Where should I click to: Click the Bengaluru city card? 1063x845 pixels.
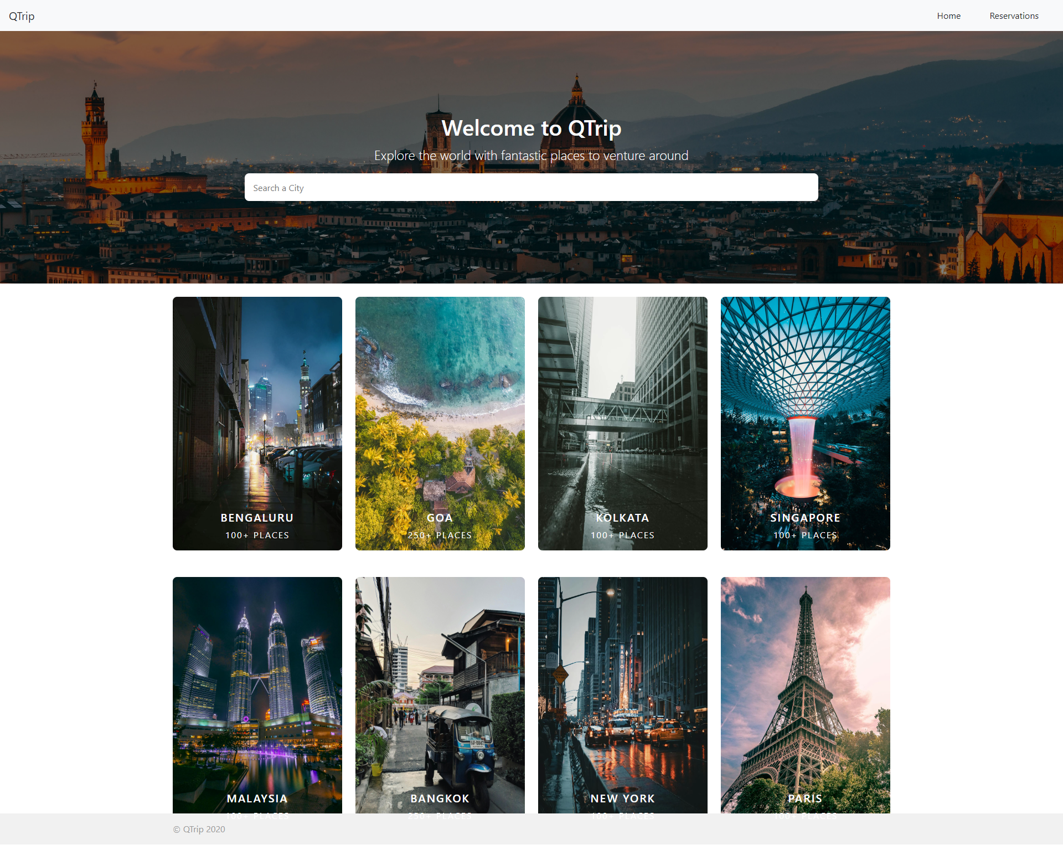(x=257, y=423)
